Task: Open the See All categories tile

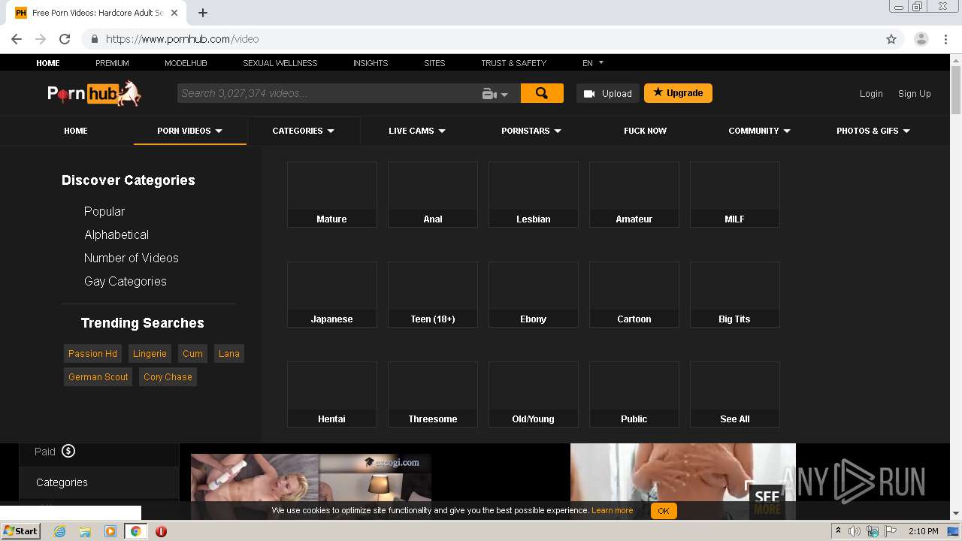Action: [735, 394]
